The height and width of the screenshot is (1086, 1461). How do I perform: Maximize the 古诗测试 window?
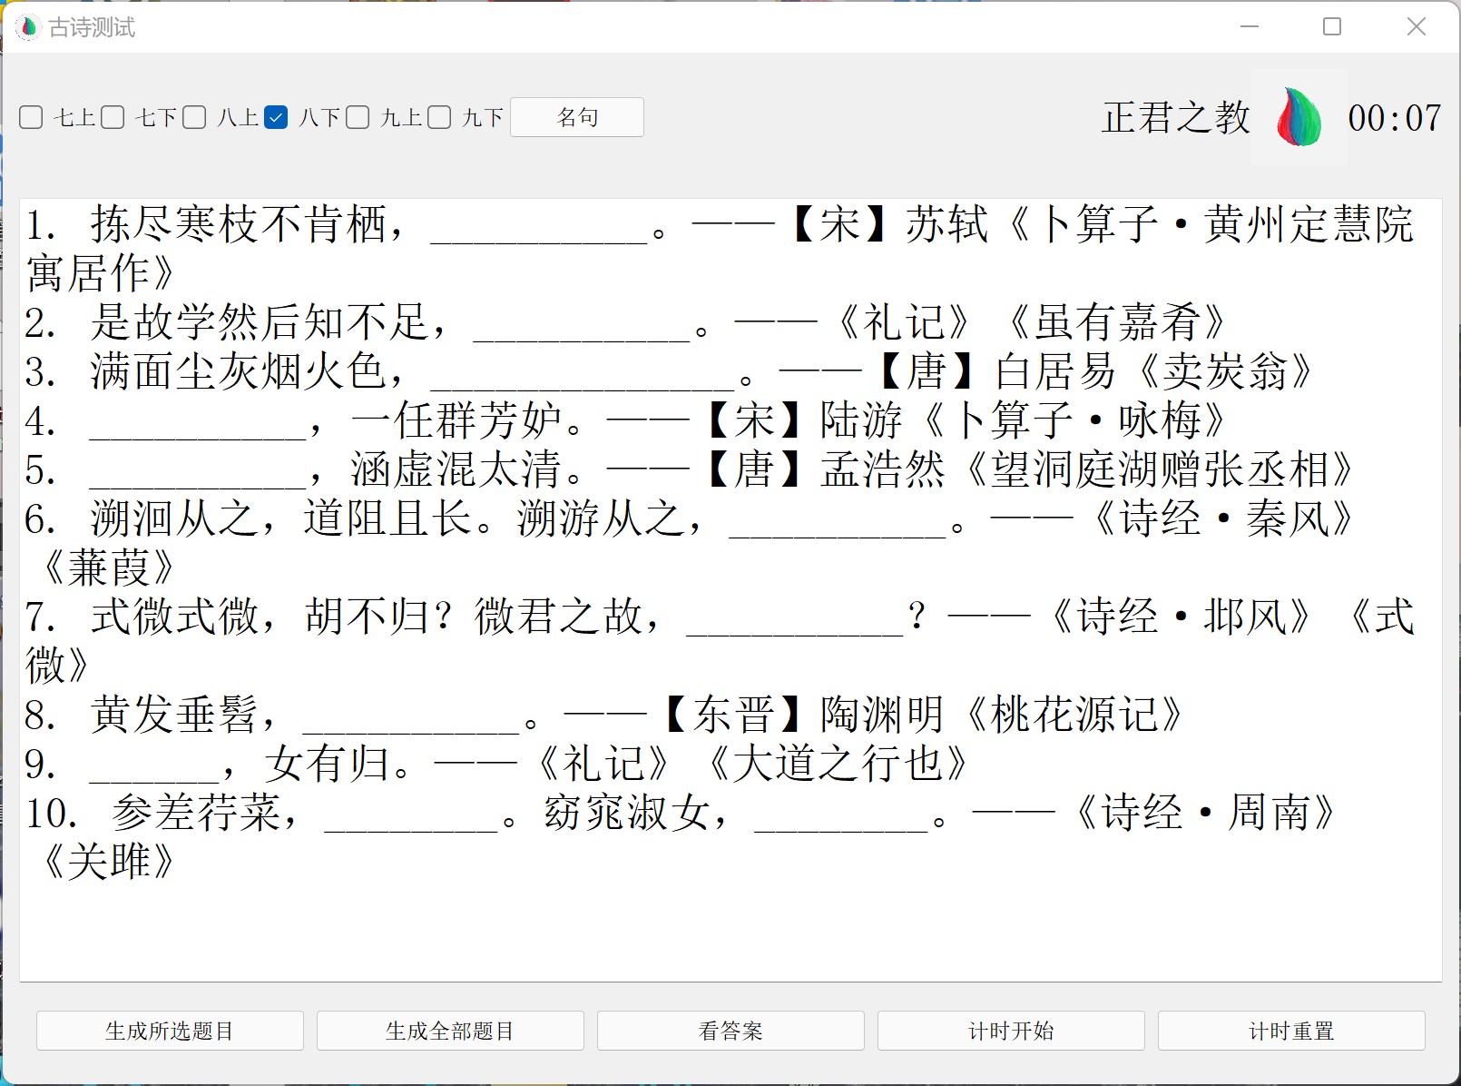click(x=1332, y=26)
